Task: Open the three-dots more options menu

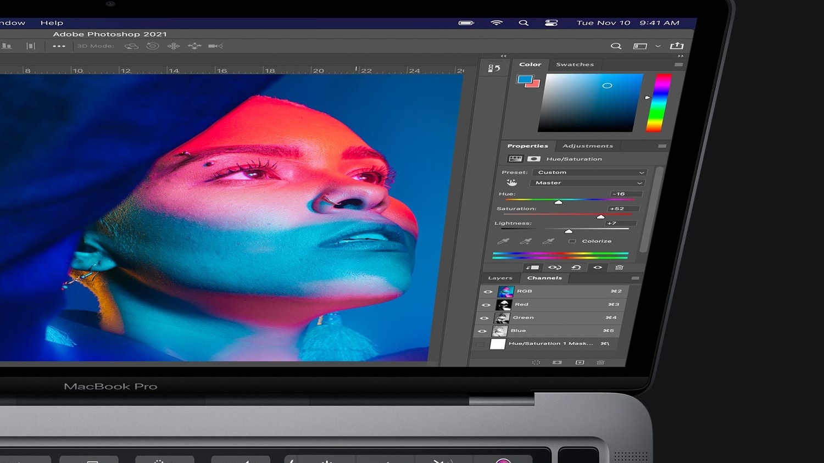Action: [x=59, y=46]
